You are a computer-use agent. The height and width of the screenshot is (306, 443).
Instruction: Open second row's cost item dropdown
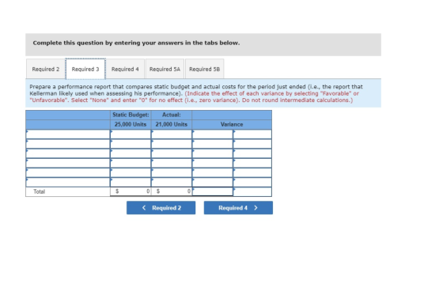pyautogui.click(x=68, y=144)
